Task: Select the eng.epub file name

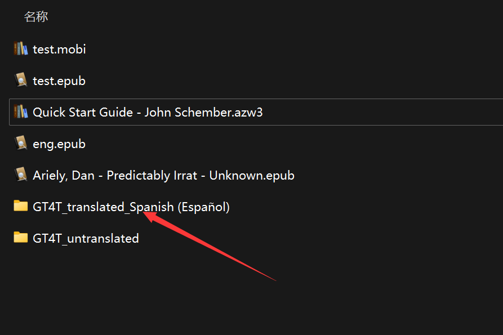Action: [59, 144]
